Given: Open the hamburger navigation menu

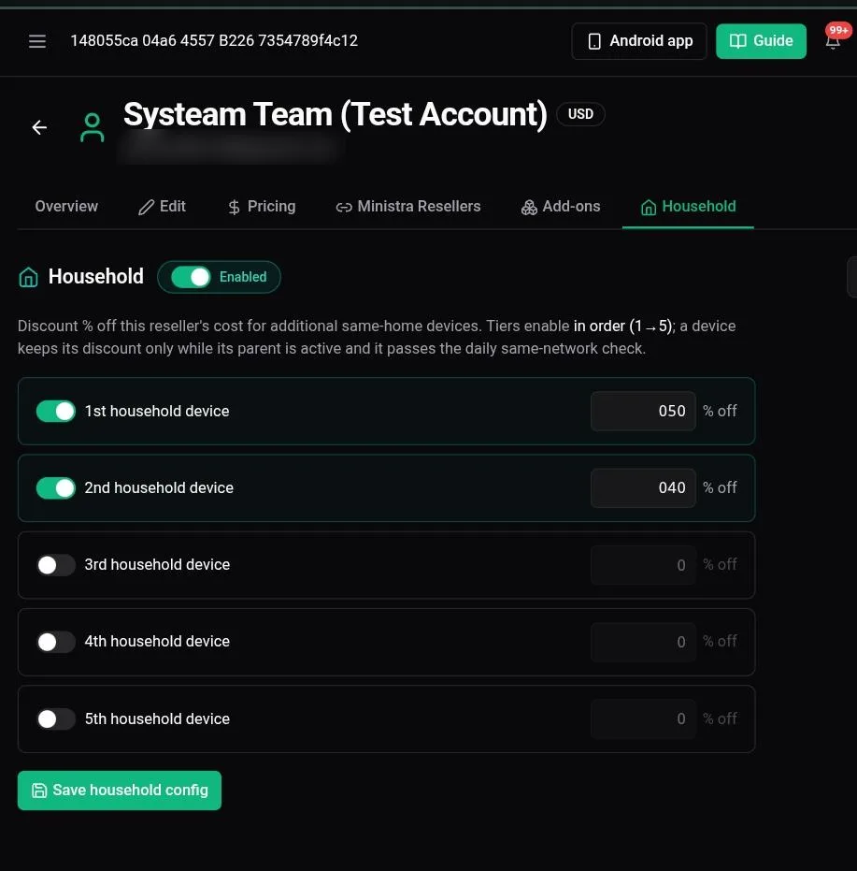Looking at the screenshot, I should click(37, 41).
